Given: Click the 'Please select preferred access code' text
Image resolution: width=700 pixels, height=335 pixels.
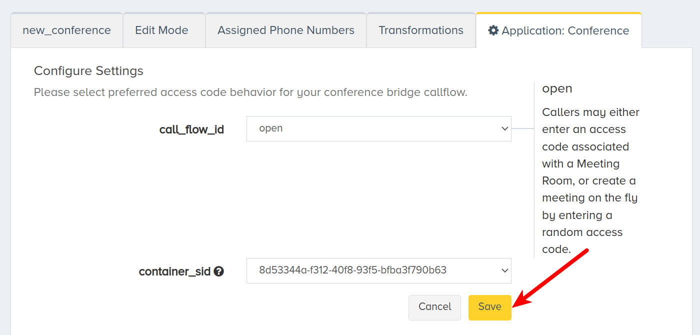Looking at the screenshot, I should pos(250,92).
